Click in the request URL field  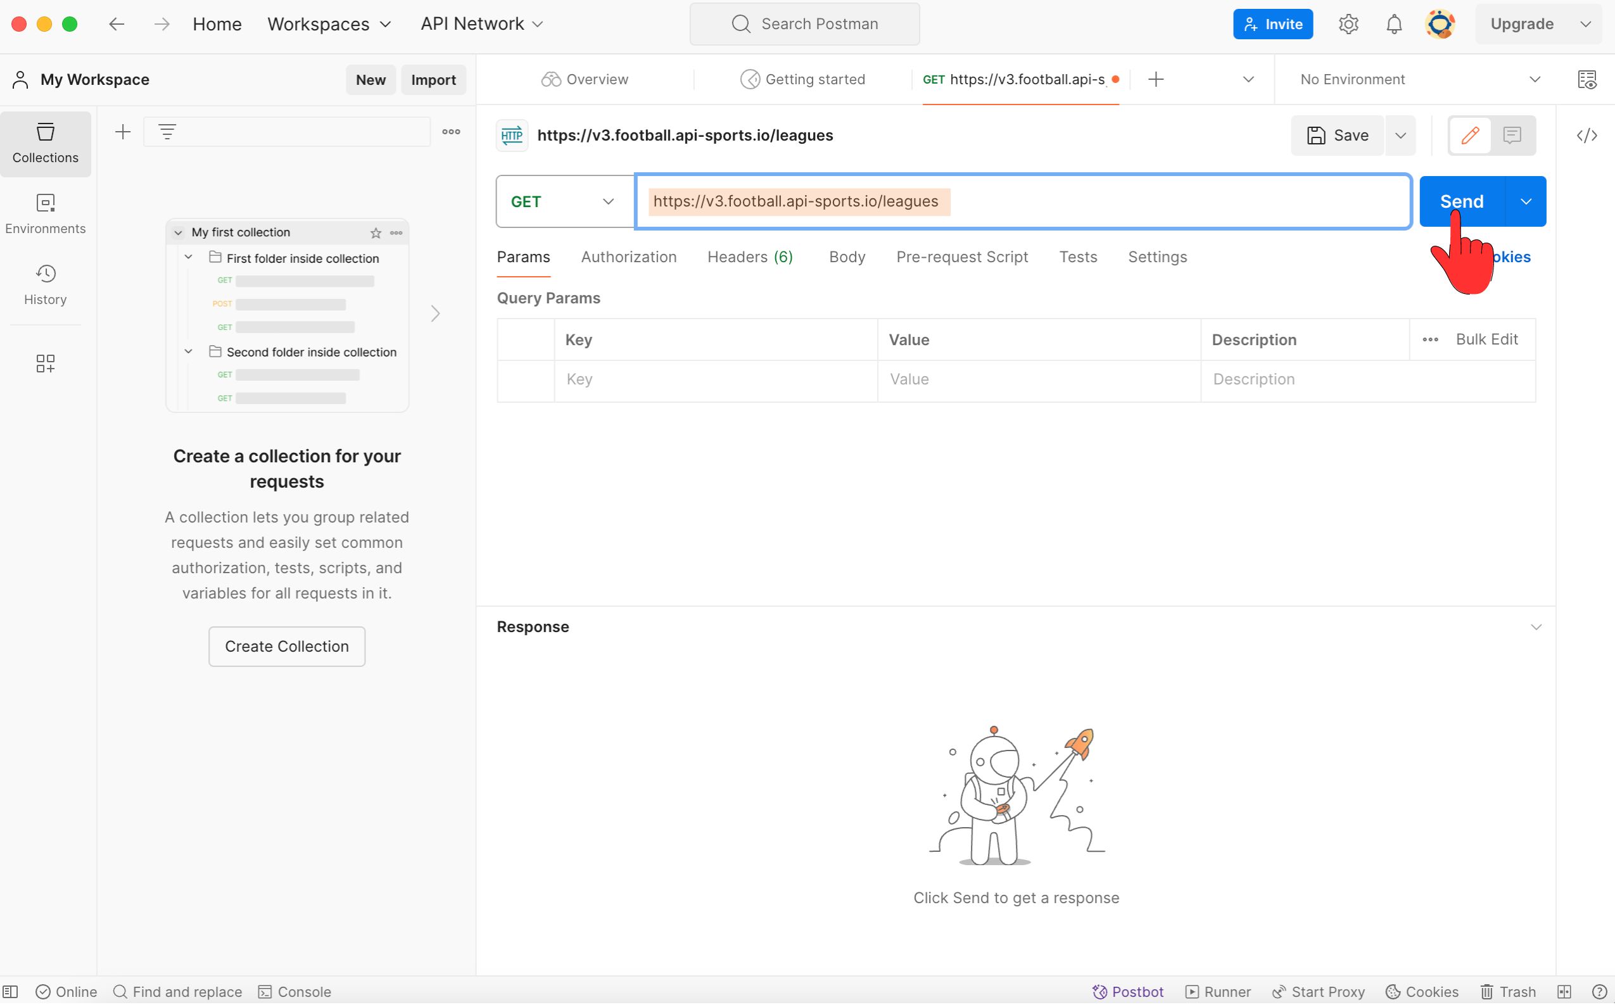point(1023,201)
